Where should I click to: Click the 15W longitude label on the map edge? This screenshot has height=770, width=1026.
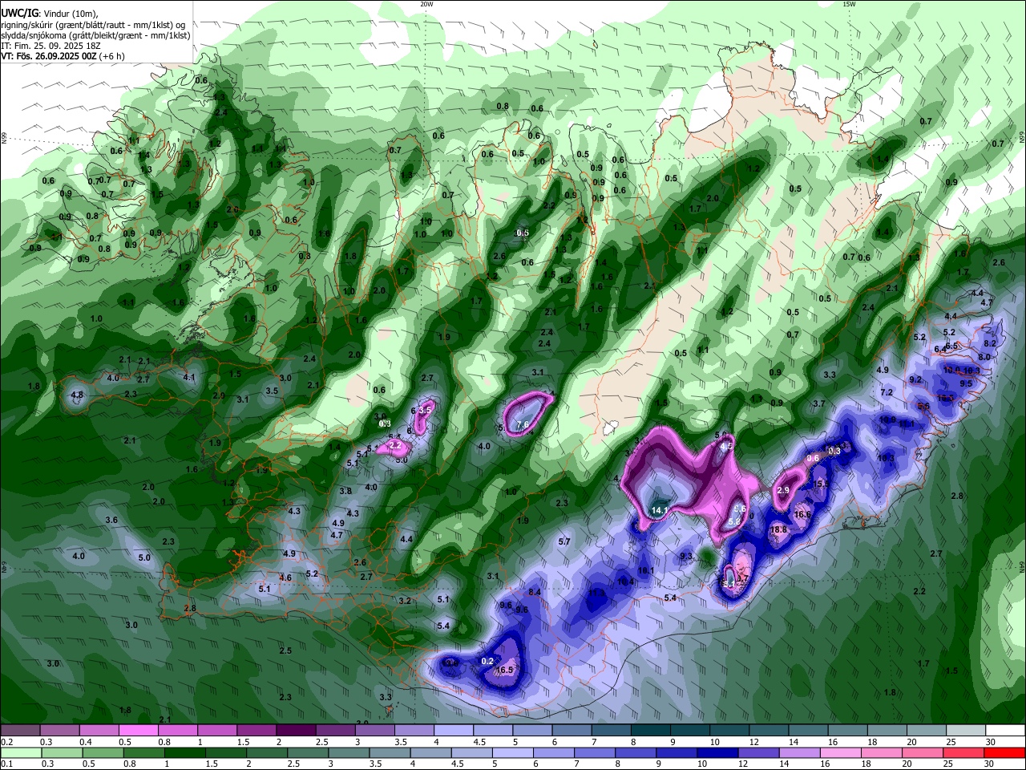click(x=849, y=4)
